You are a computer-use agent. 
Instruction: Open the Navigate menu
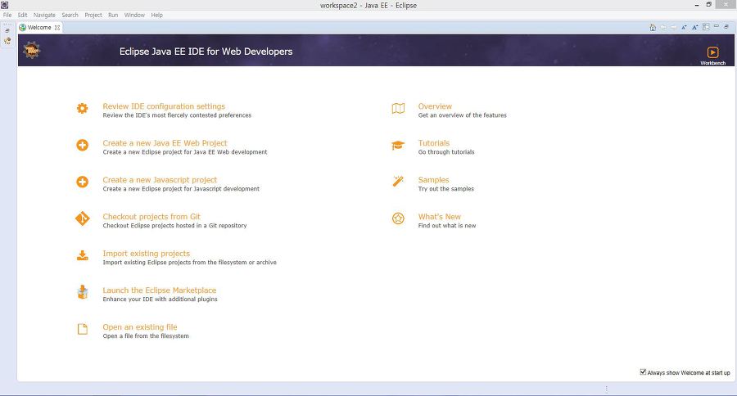point(44,15)
